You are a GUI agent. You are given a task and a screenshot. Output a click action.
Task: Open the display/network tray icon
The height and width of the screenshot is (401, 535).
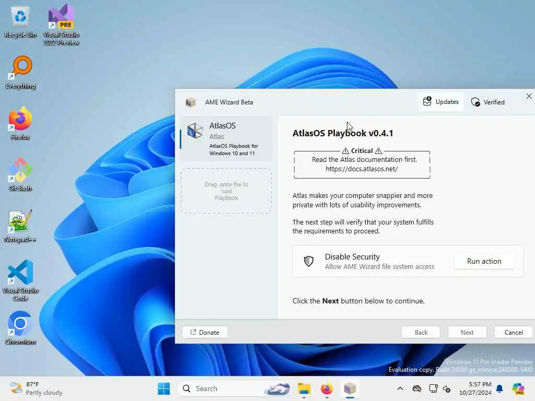pyautogui.click(x=433, y=388)
